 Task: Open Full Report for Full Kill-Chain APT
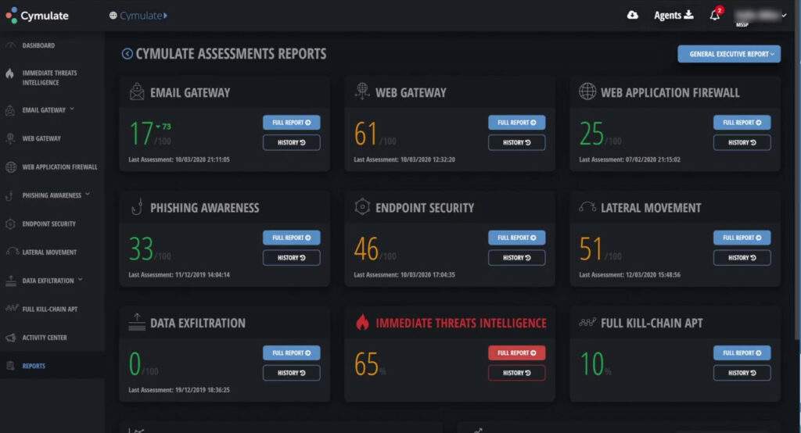742,352
